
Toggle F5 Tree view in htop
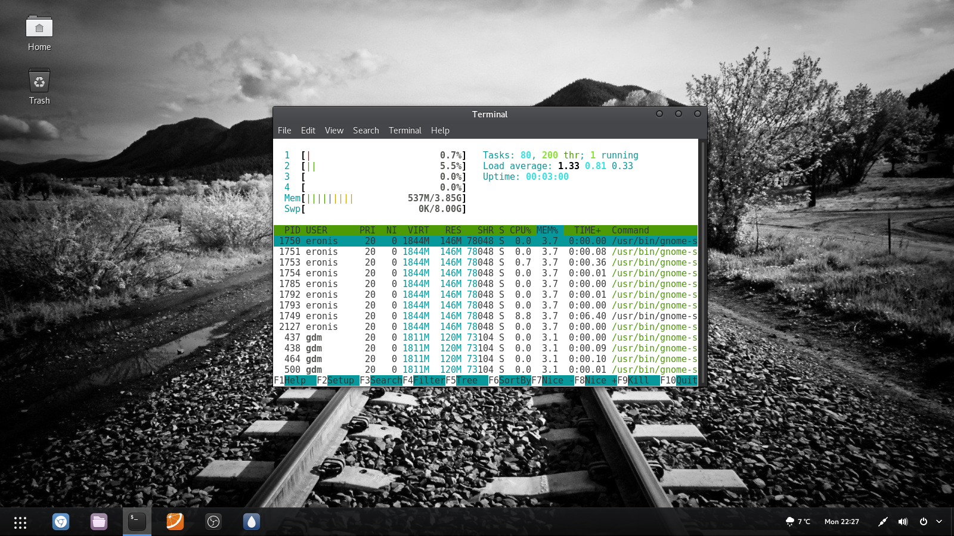tap(467, 381)
